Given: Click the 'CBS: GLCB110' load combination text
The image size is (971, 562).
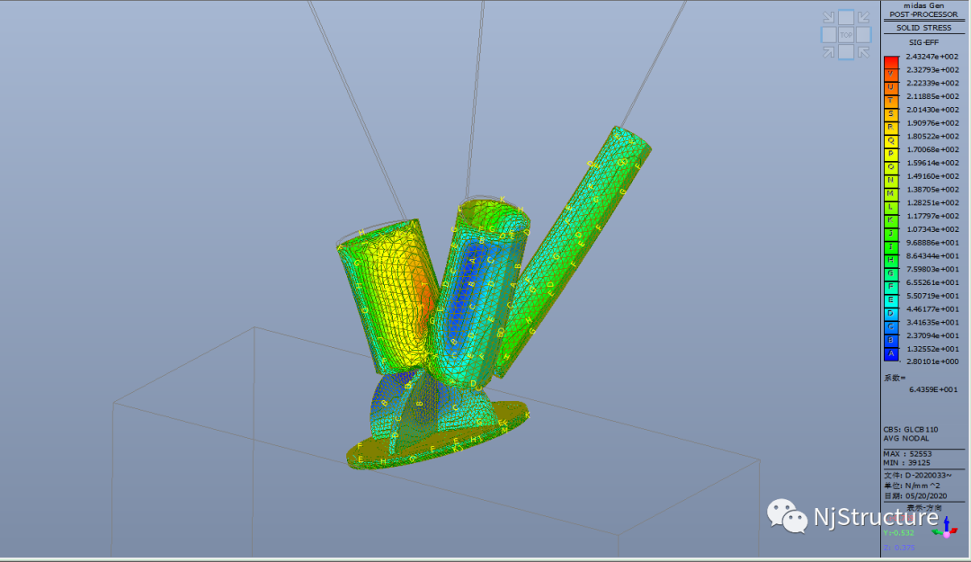Looking at the screenshot, I should (x=910, y=430).
